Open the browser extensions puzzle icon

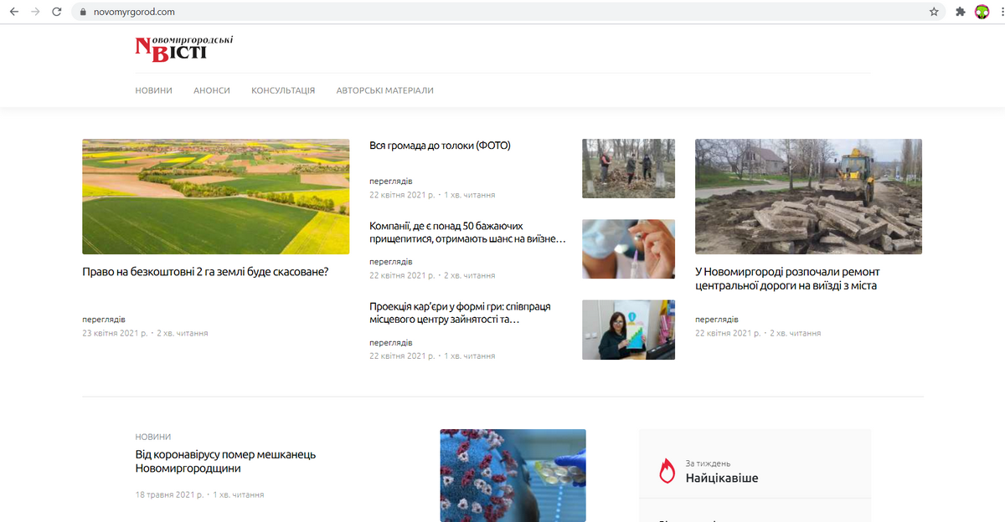point(961,12)
